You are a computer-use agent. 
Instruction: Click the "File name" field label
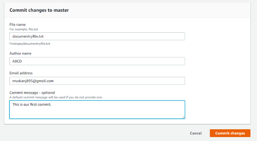[17, 25]
